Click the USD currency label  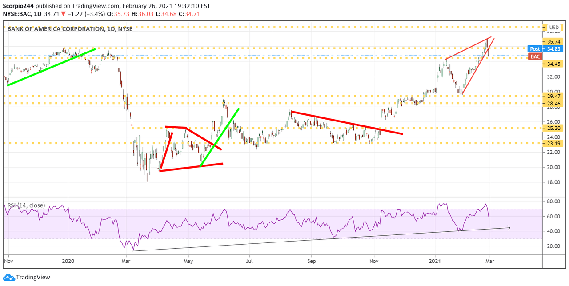coord(554,27)
